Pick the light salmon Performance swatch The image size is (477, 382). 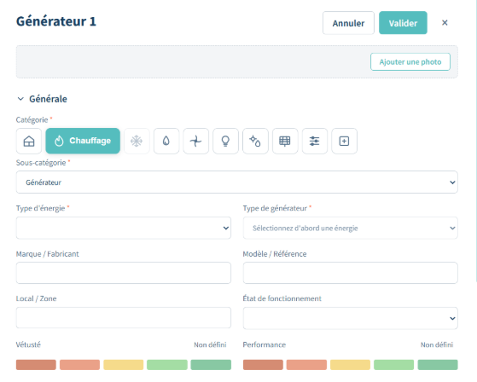pos(306,365)
